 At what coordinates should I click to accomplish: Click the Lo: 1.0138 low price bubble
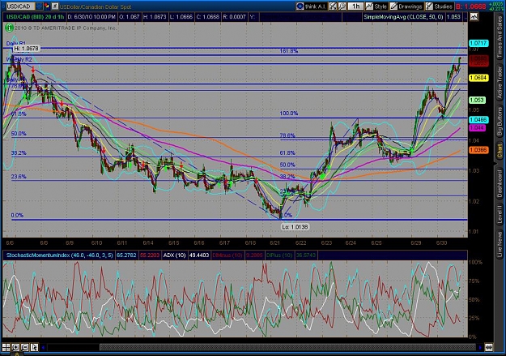295,227
